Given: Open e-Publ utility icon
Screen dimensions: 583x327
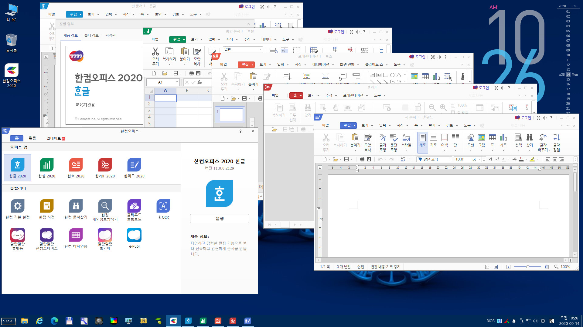Looking at the screenshot, I should [x=134, y=238].
